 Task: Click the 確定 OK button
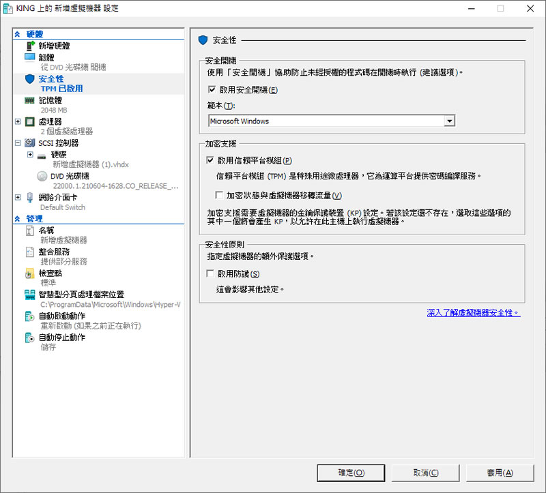351,473
